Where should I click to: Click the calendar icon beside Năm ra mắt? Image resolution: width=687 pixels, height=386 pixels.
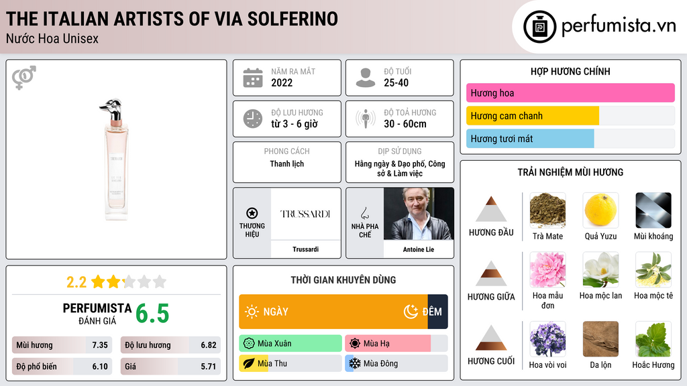[x=253, y=78]
